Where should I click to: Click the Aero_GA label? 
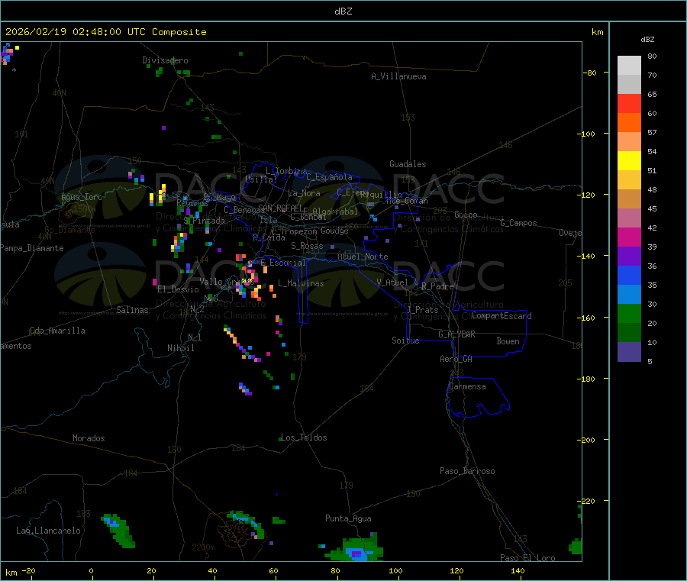[456, 359]
